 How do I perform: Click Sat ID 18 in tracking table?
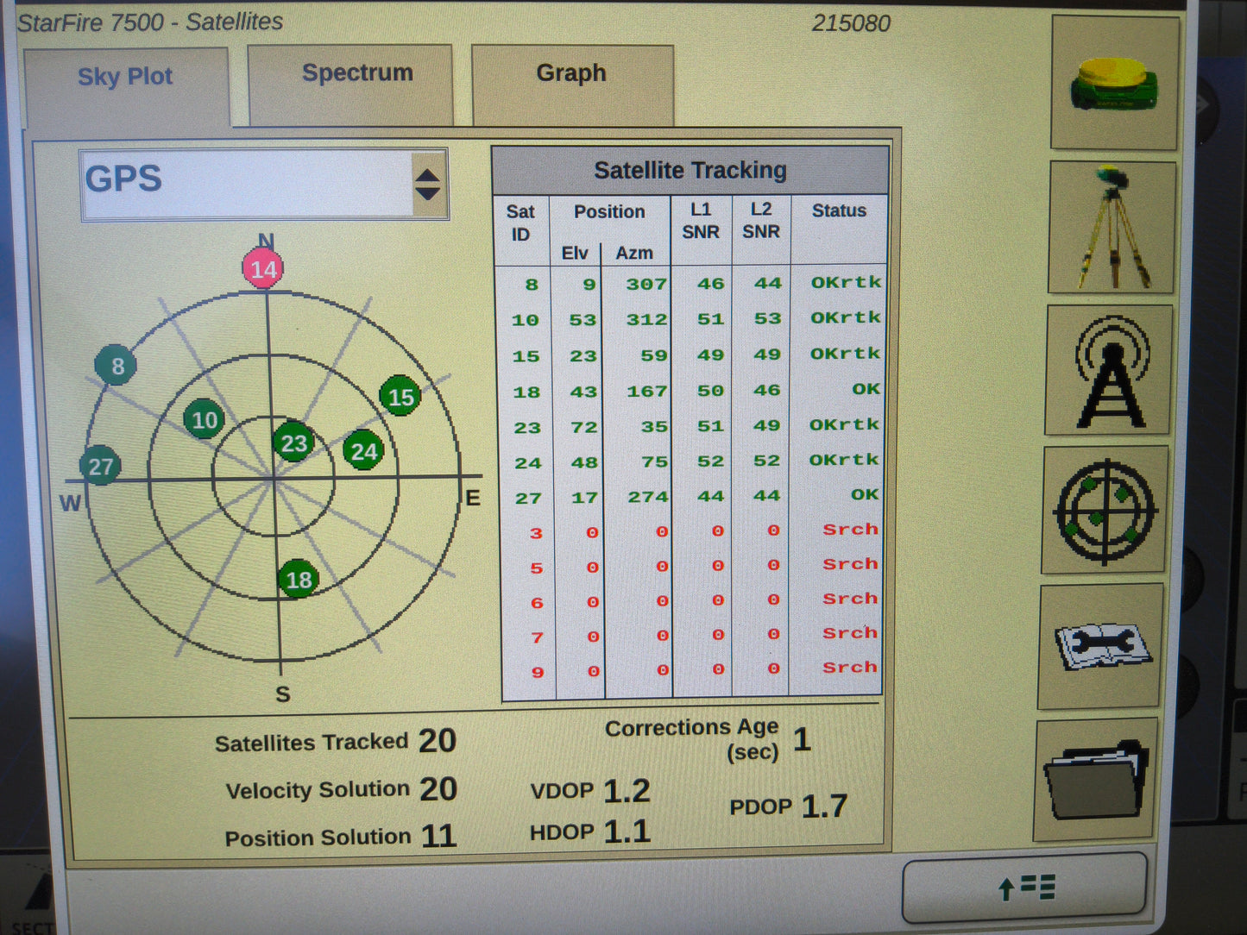pyautogui.click(x=527, y=392)
